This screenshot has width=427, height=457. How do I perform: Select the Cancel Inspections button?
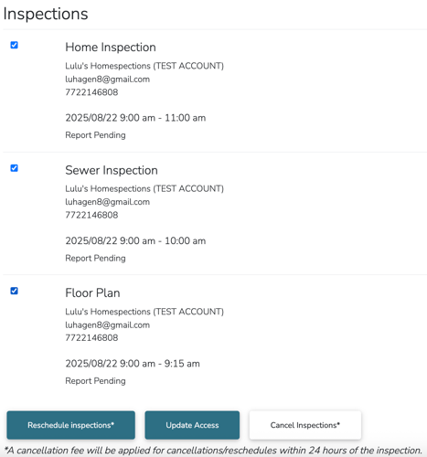tap(305, 425)
